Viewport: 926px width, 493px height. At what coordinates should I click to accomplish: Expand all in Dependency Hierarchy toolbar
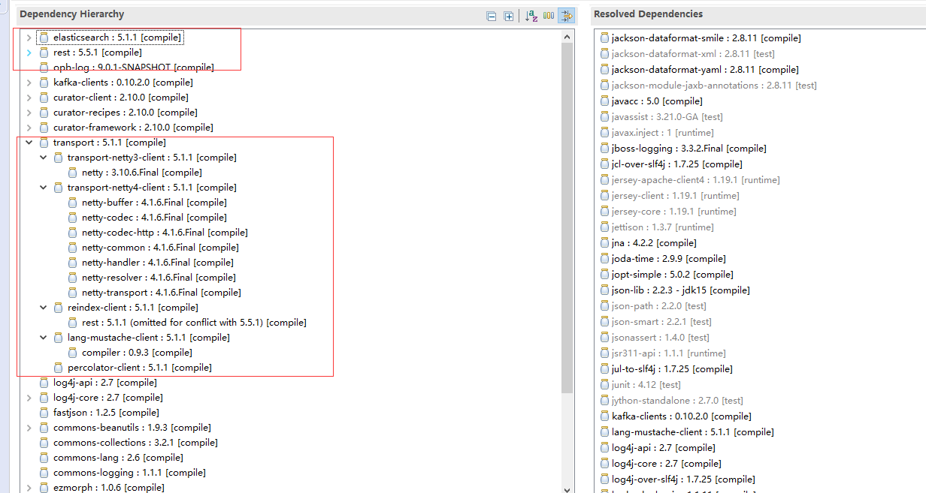tap(509, 16)
